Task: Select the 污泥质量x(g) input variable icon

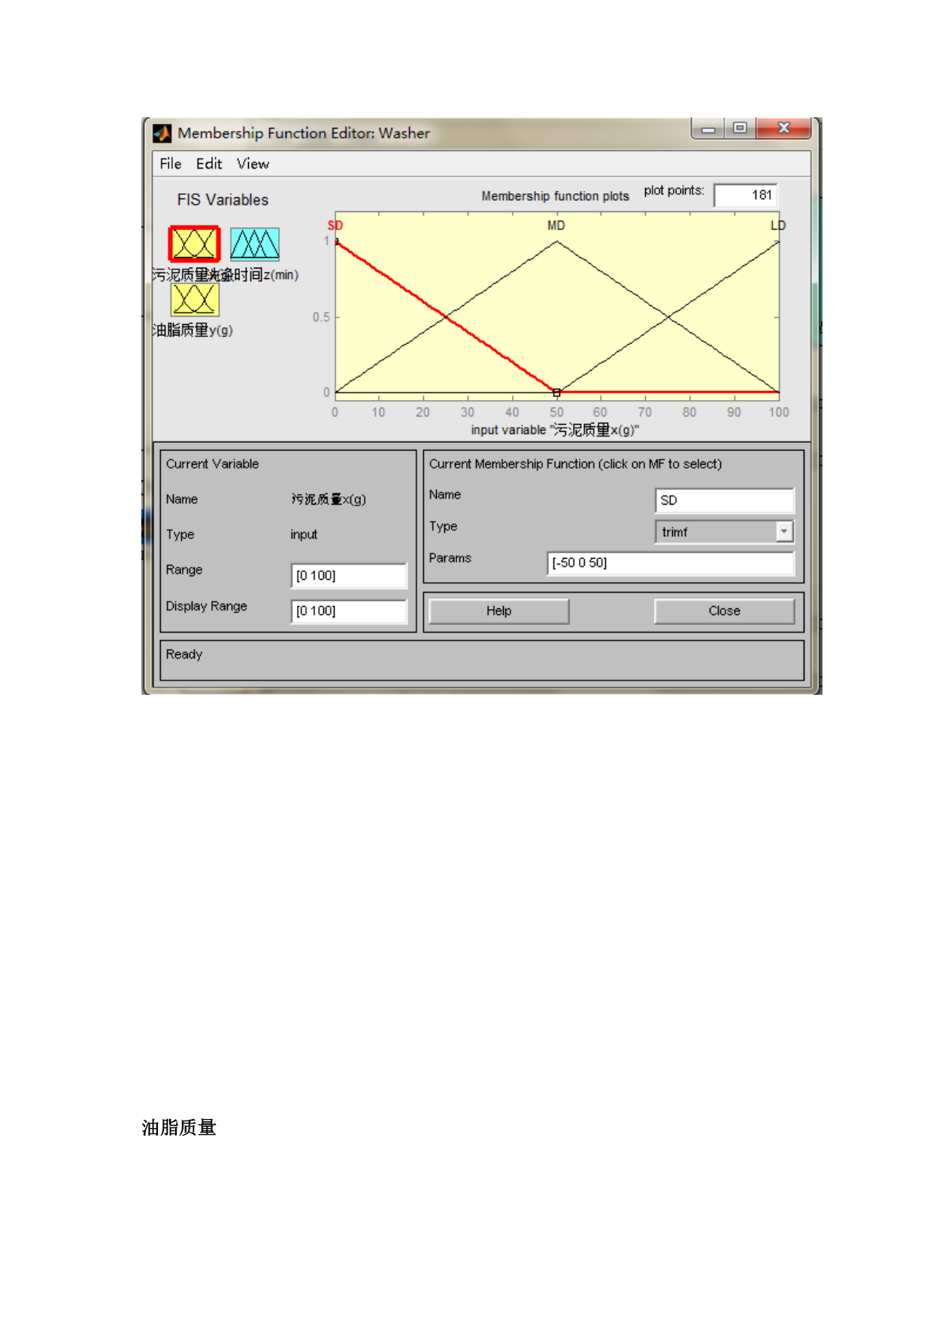Action: tap(194, 244)
